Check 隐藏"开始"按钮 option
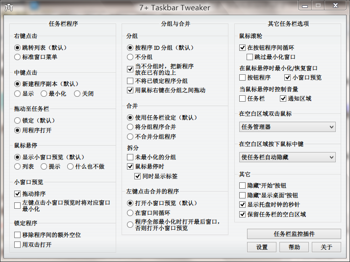This screenshot has width=350, height=262. click(243, 186)
